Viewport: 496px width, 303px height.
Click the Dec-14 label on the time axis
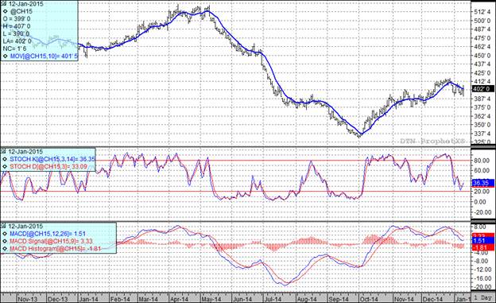(432, 299)
